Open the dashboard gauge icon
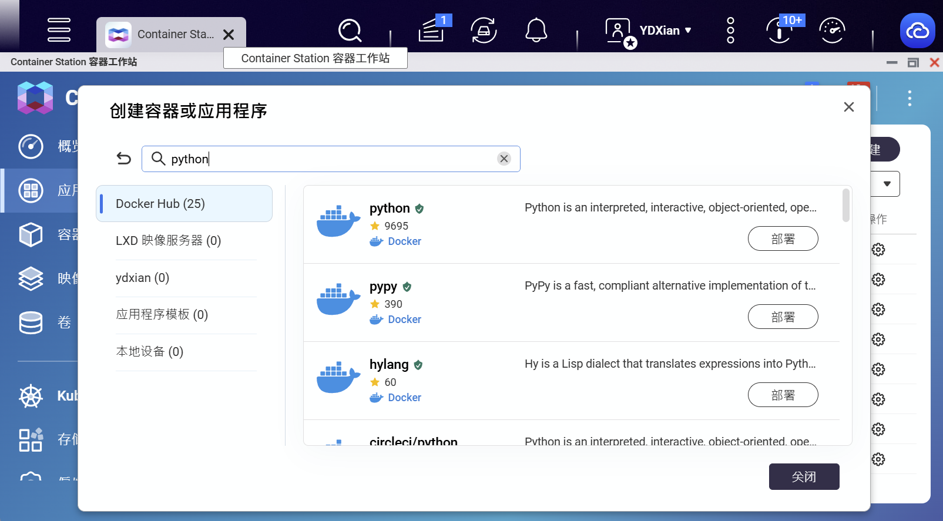943x521 pixels. (x=832, y=31)
